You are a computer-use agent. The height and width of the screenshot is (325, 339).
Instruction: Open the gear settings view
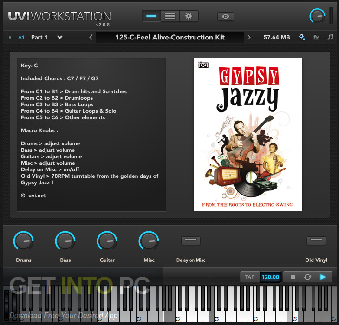tap(189, 16)
